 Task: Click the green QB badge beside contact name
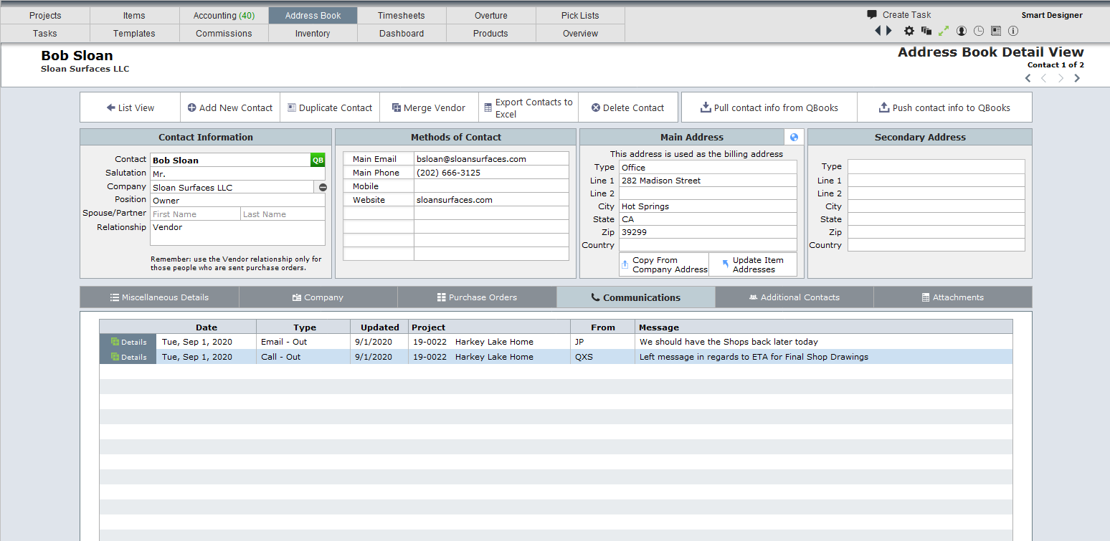[318, 160]
